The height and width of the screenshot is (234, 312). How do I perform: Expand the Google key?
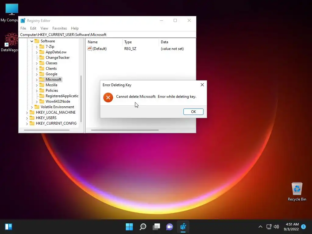coord(37,74)
